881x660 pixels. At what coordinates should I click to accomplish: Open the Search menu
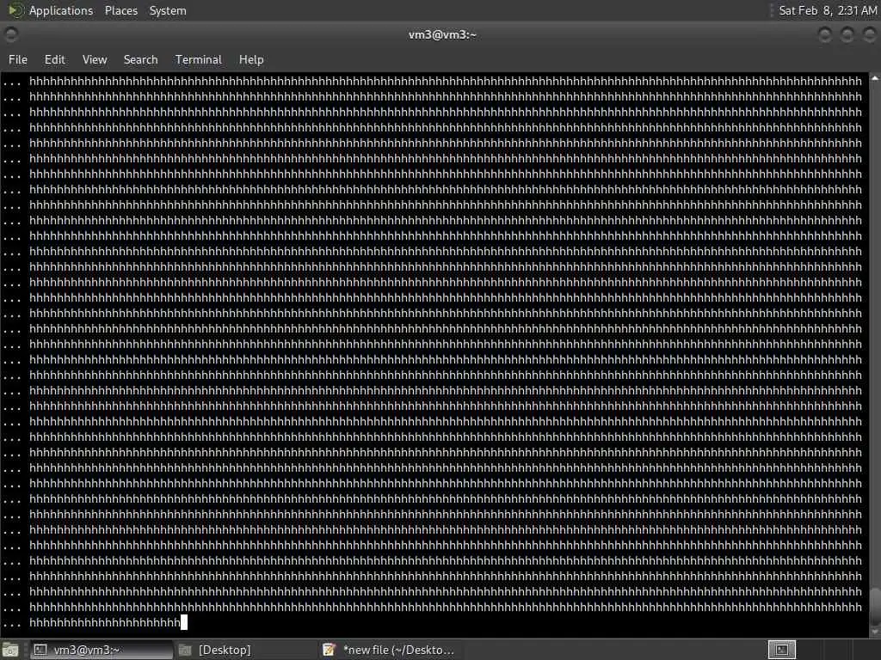pos(140,59)
